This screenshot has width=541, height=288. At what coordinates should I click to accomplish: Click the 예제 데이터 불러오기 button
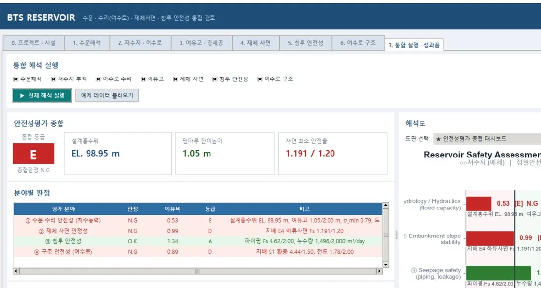pyautogui.click(x=107, y=95)
